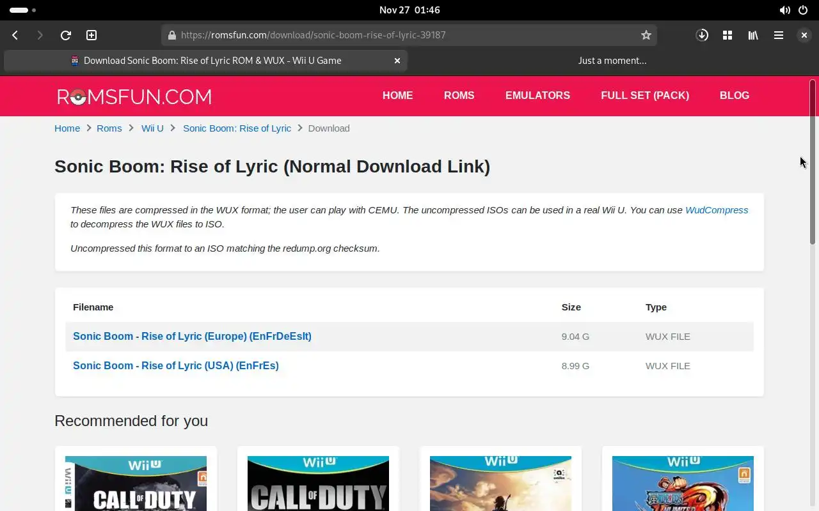Viewport: 819px width, 511px height.
Task: Click the tab favicon of Sonic Boom tab
Action: tap(75, 61)
